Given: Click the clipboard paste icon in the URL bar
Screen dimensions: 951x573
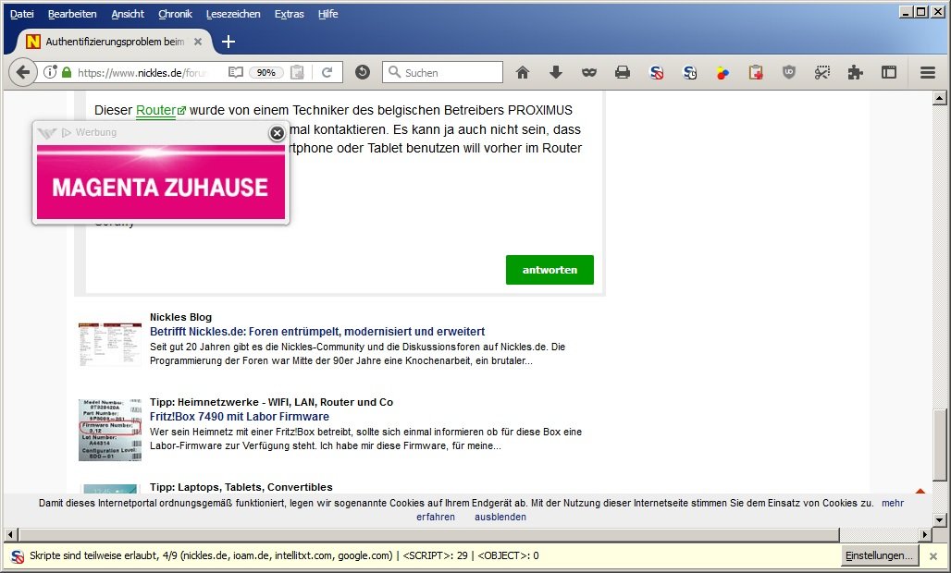Looking at the screenshot, I should point(297,73).
